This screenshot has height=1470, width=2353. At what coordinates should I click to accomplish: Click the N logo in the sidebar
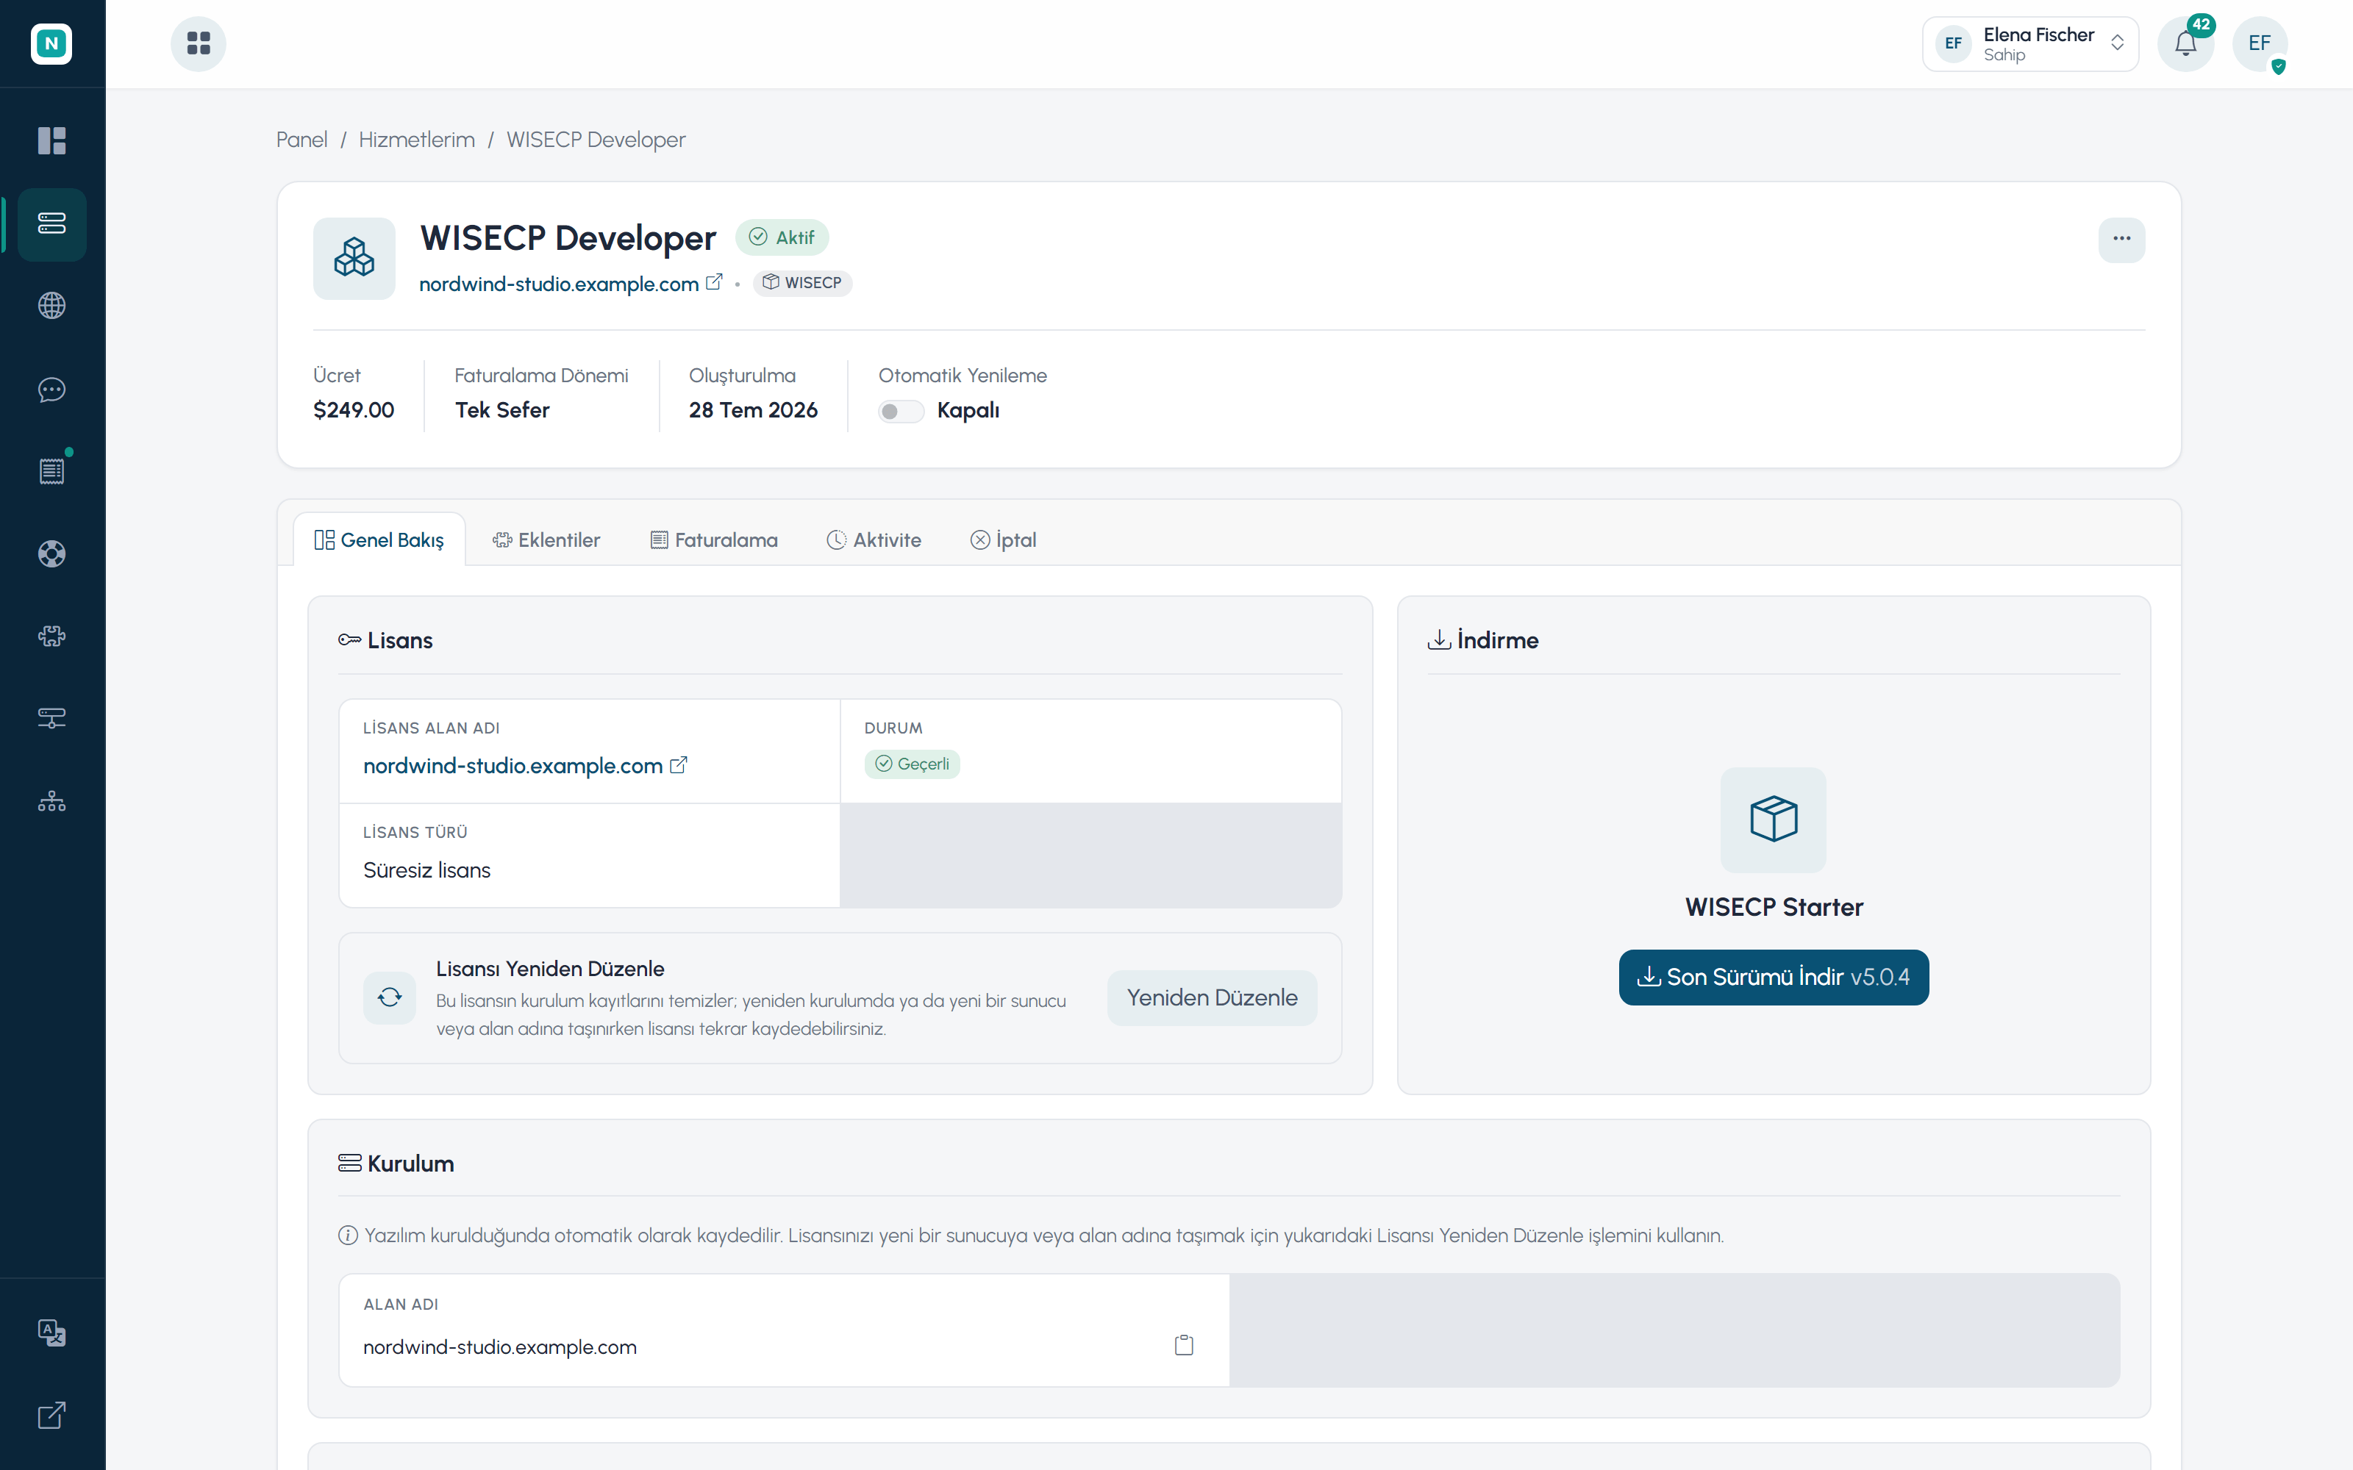[x=51, y=44]
